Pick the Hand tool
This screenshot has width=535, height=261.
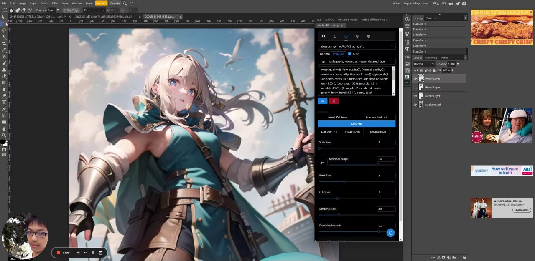pyautogui.click(x=4, y=129)
